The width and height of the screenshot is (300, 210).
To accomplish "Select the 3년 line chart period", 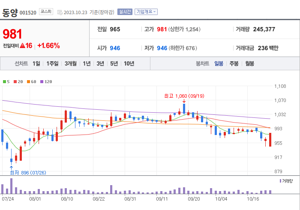I will click(100, 63).
